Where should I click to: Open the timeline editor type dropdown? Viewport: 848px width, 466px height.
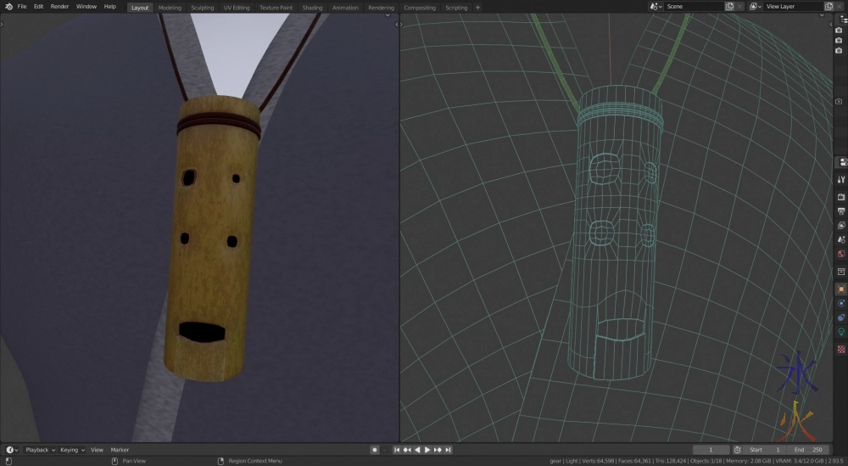12,450
